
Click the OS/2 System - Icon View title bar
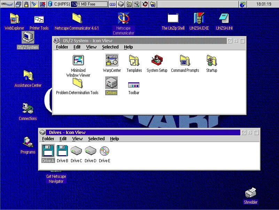pos(144,41)
